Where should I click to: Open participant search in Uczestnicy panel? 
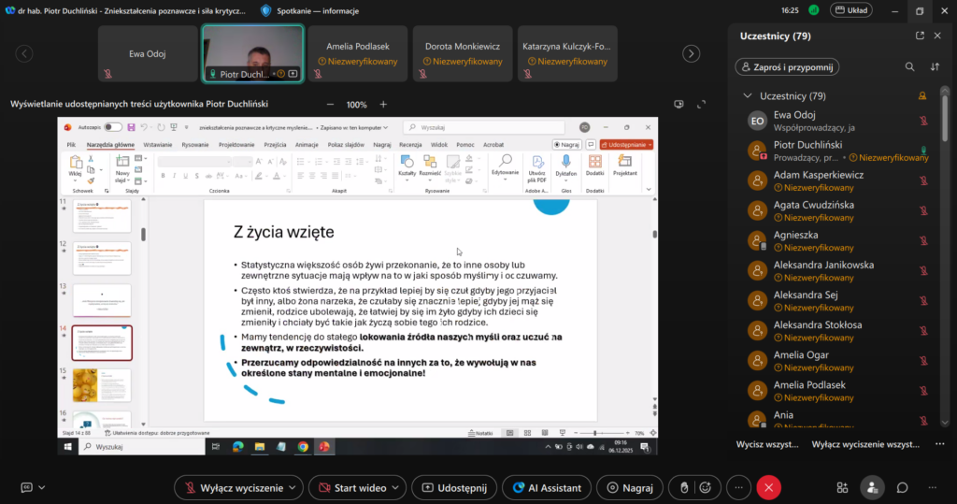coord(909,67)
